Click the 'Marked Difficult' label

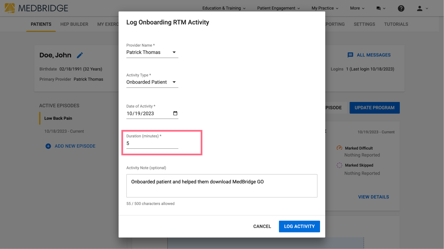click(x=359, y=148)
